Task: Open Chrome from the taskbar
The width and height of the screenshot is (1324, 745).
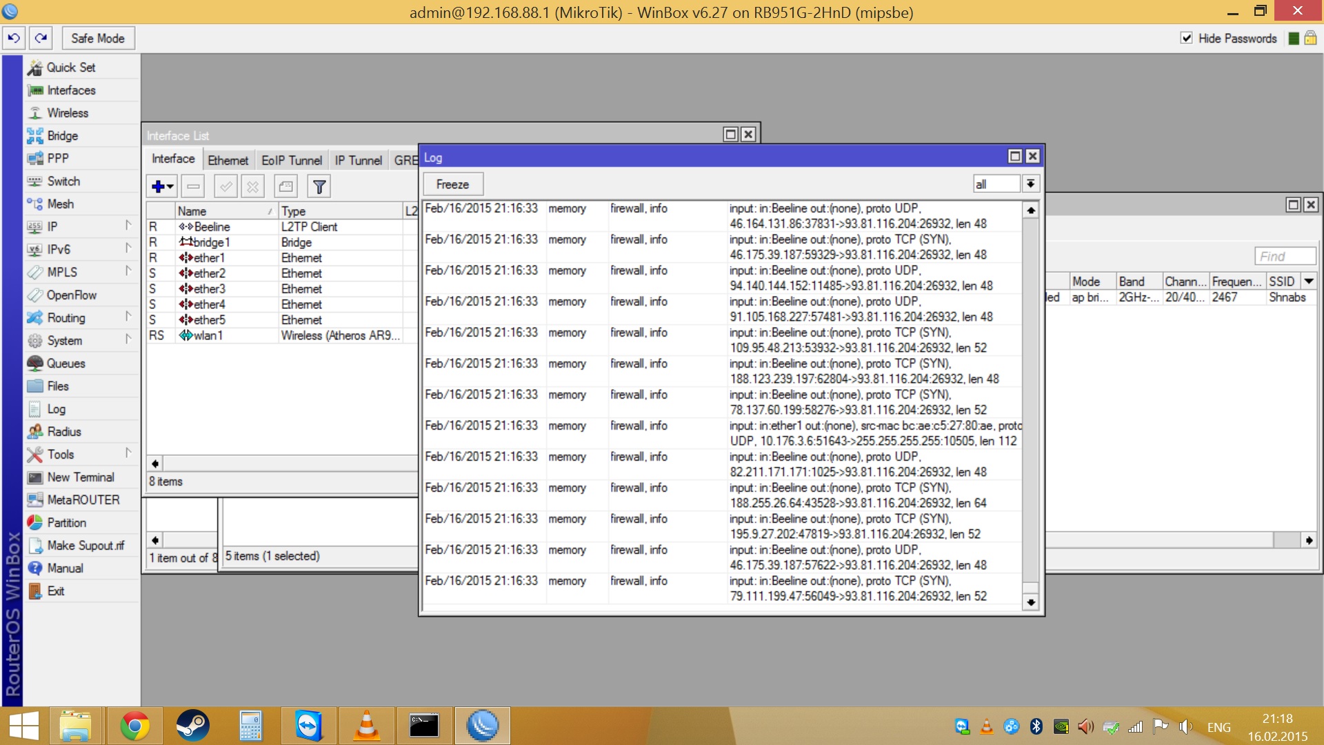Action: [x=134, y=726]
